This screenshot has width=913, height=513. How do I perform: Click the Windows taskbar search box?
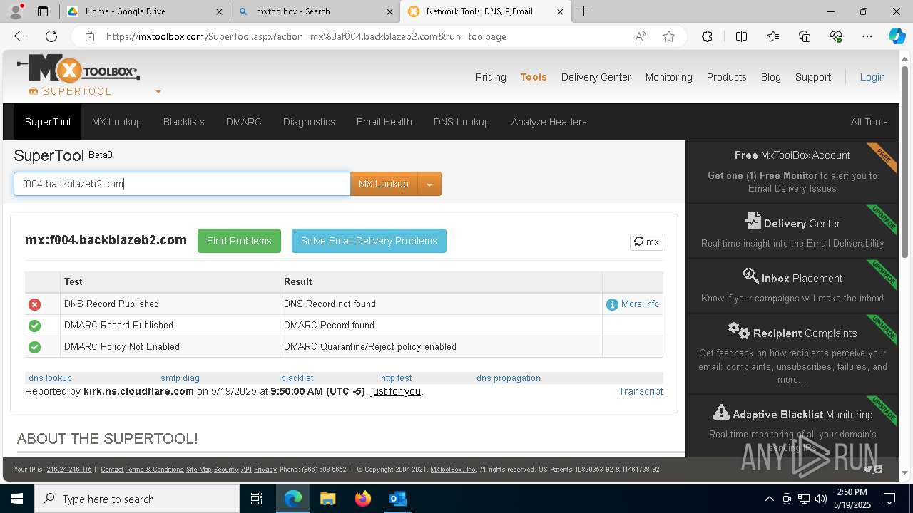[137, 499]
